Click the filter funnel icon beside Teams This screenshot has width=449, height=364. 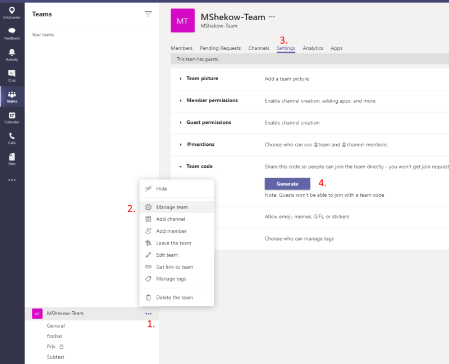(x=148, y=13)
